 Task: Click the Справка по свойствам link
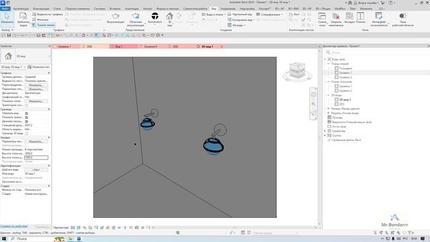(13, 227)
